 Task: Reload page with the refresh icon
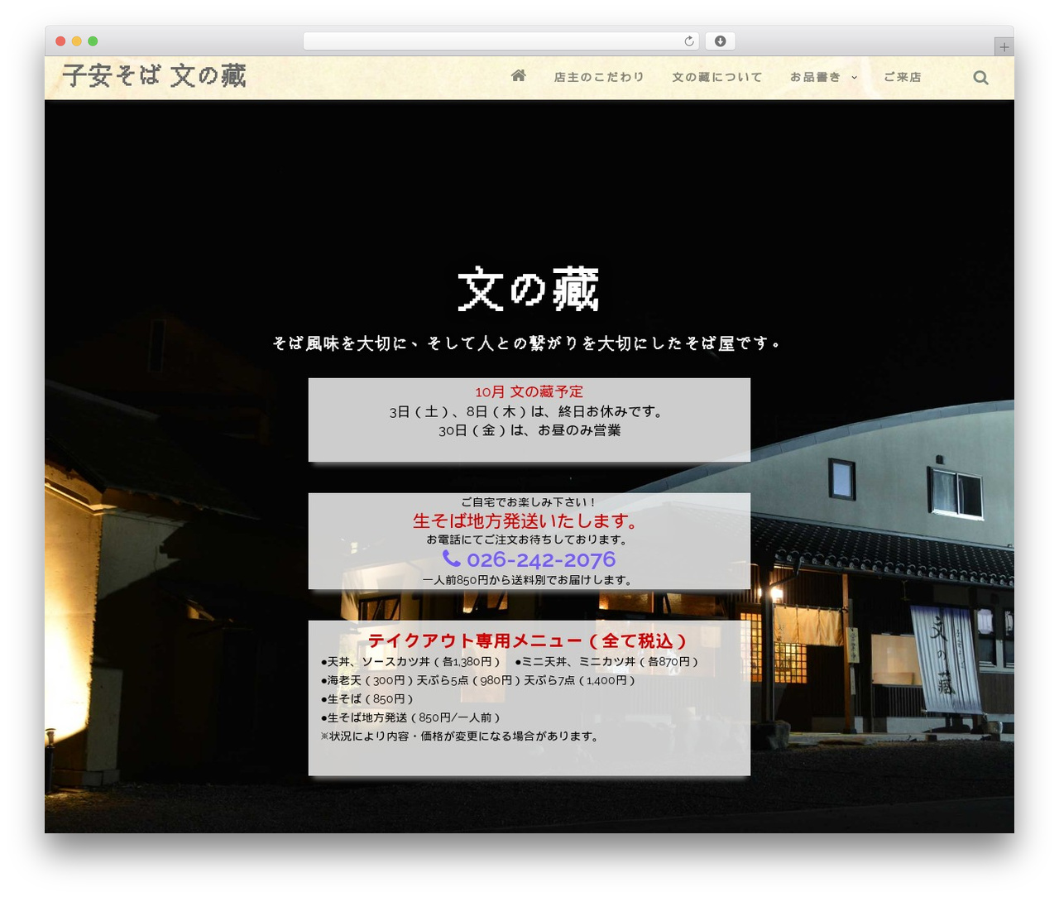click(x=688, y=41)
